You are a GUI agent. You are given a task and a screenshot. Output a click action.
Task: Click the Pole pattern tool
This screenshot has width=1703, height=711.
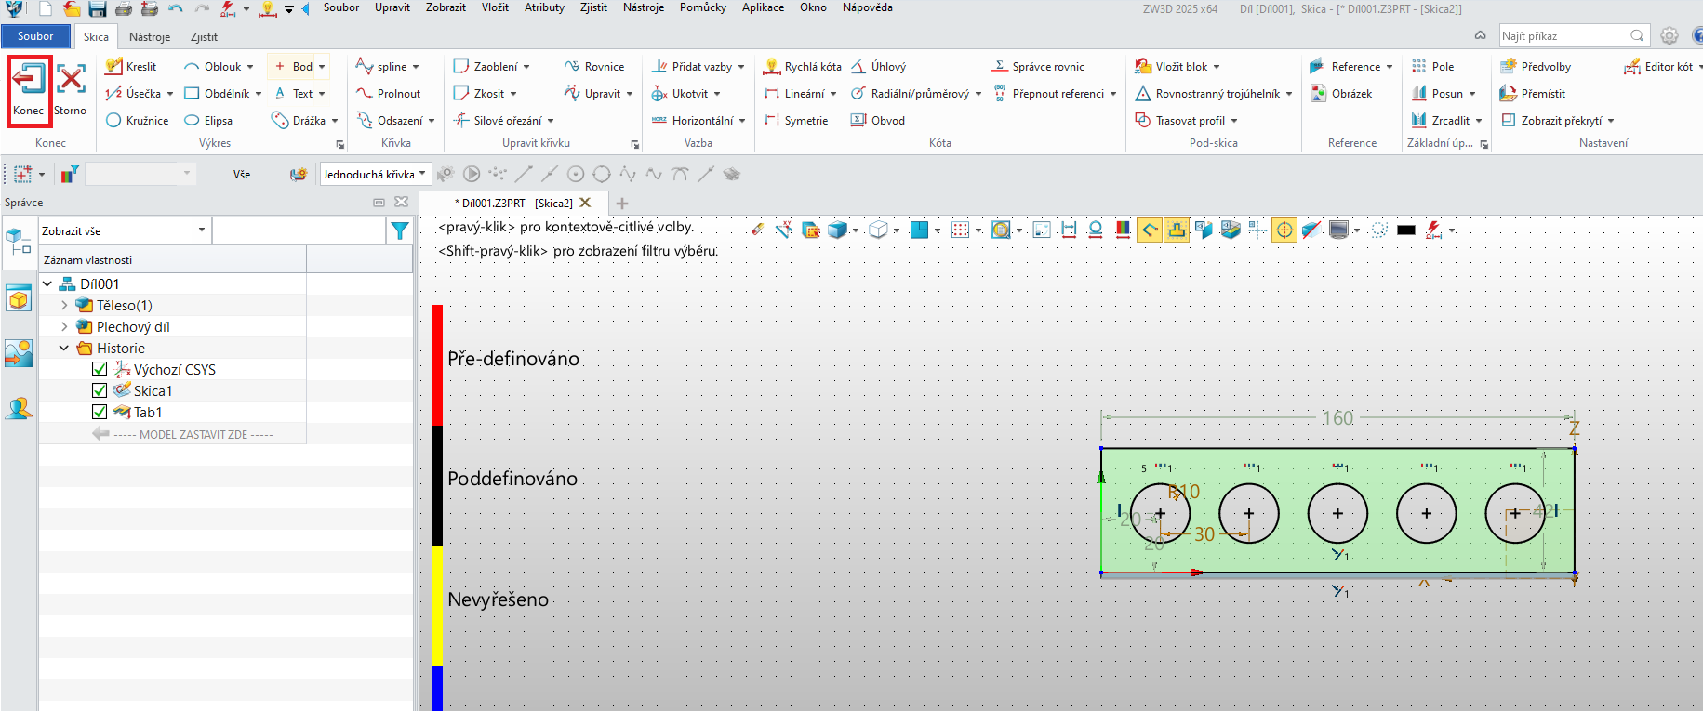(1432, 67)
